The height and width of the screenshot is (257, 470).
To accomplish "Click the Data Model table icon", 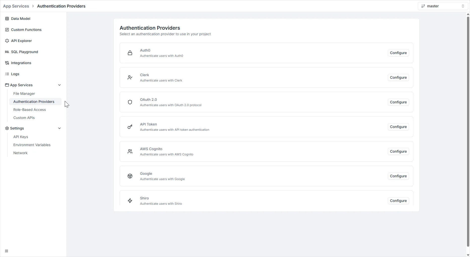I will tap(7, 19).
